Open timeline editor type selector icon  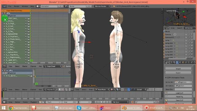click(5, 102)
